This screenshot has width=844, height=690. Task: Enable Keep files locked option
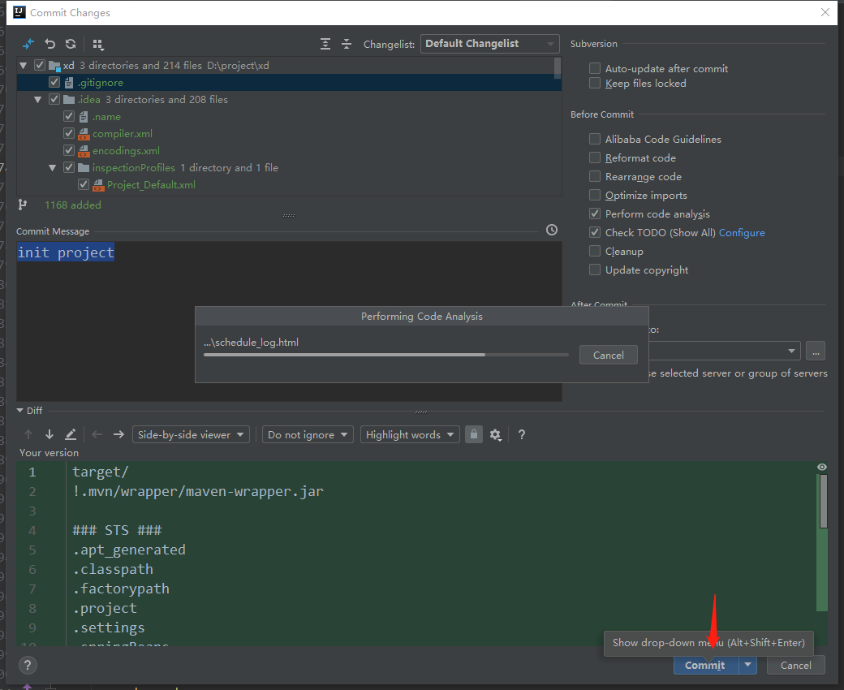point(595,83)
